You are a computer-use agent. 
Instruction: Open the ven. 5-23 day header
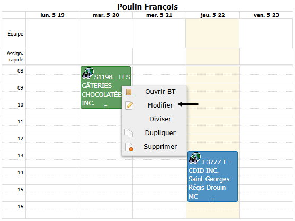coord(266,15)
